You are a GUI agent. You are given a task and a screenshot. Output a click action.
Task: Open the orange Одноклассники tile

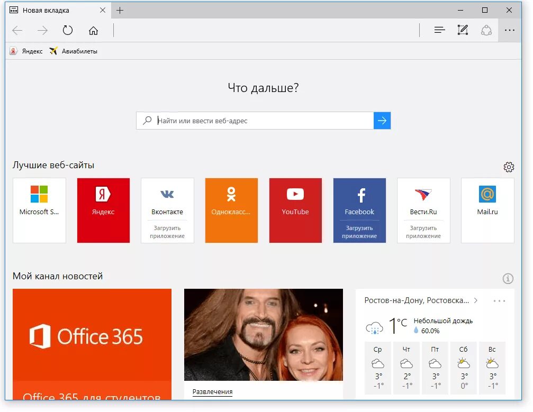click(x=231, y=210)
